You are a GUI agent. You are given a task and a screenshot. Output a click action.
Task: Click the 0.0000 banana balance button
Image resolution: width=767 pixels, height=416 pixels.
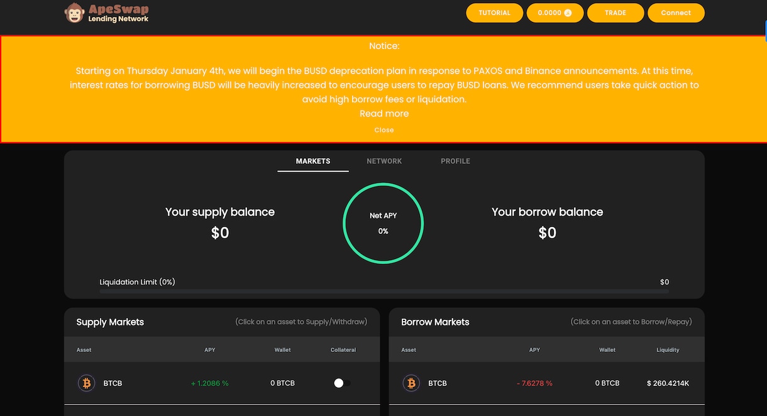pyautogui.click(x=555, y=13)
